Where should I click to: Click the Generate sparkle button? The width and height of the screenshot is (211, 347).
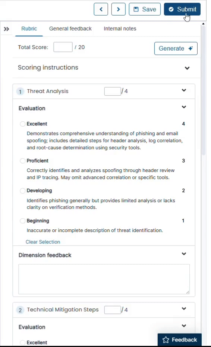click(x=176, y=48)
